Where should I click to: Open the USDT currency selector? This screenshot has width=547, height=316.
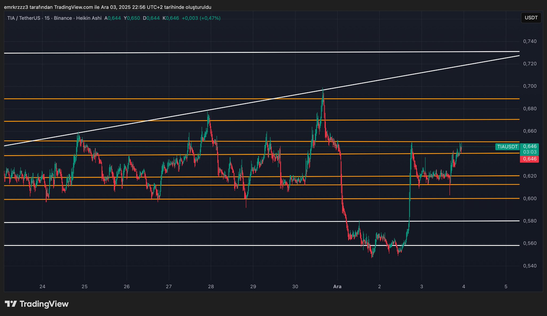(x=531, y=18)
